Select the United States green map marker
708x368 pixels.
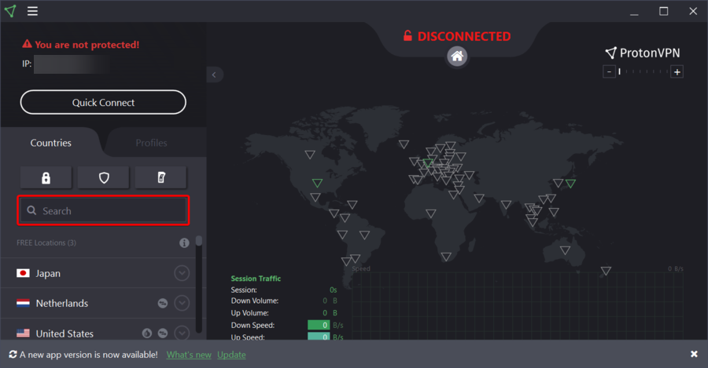(x=318, y=183)
